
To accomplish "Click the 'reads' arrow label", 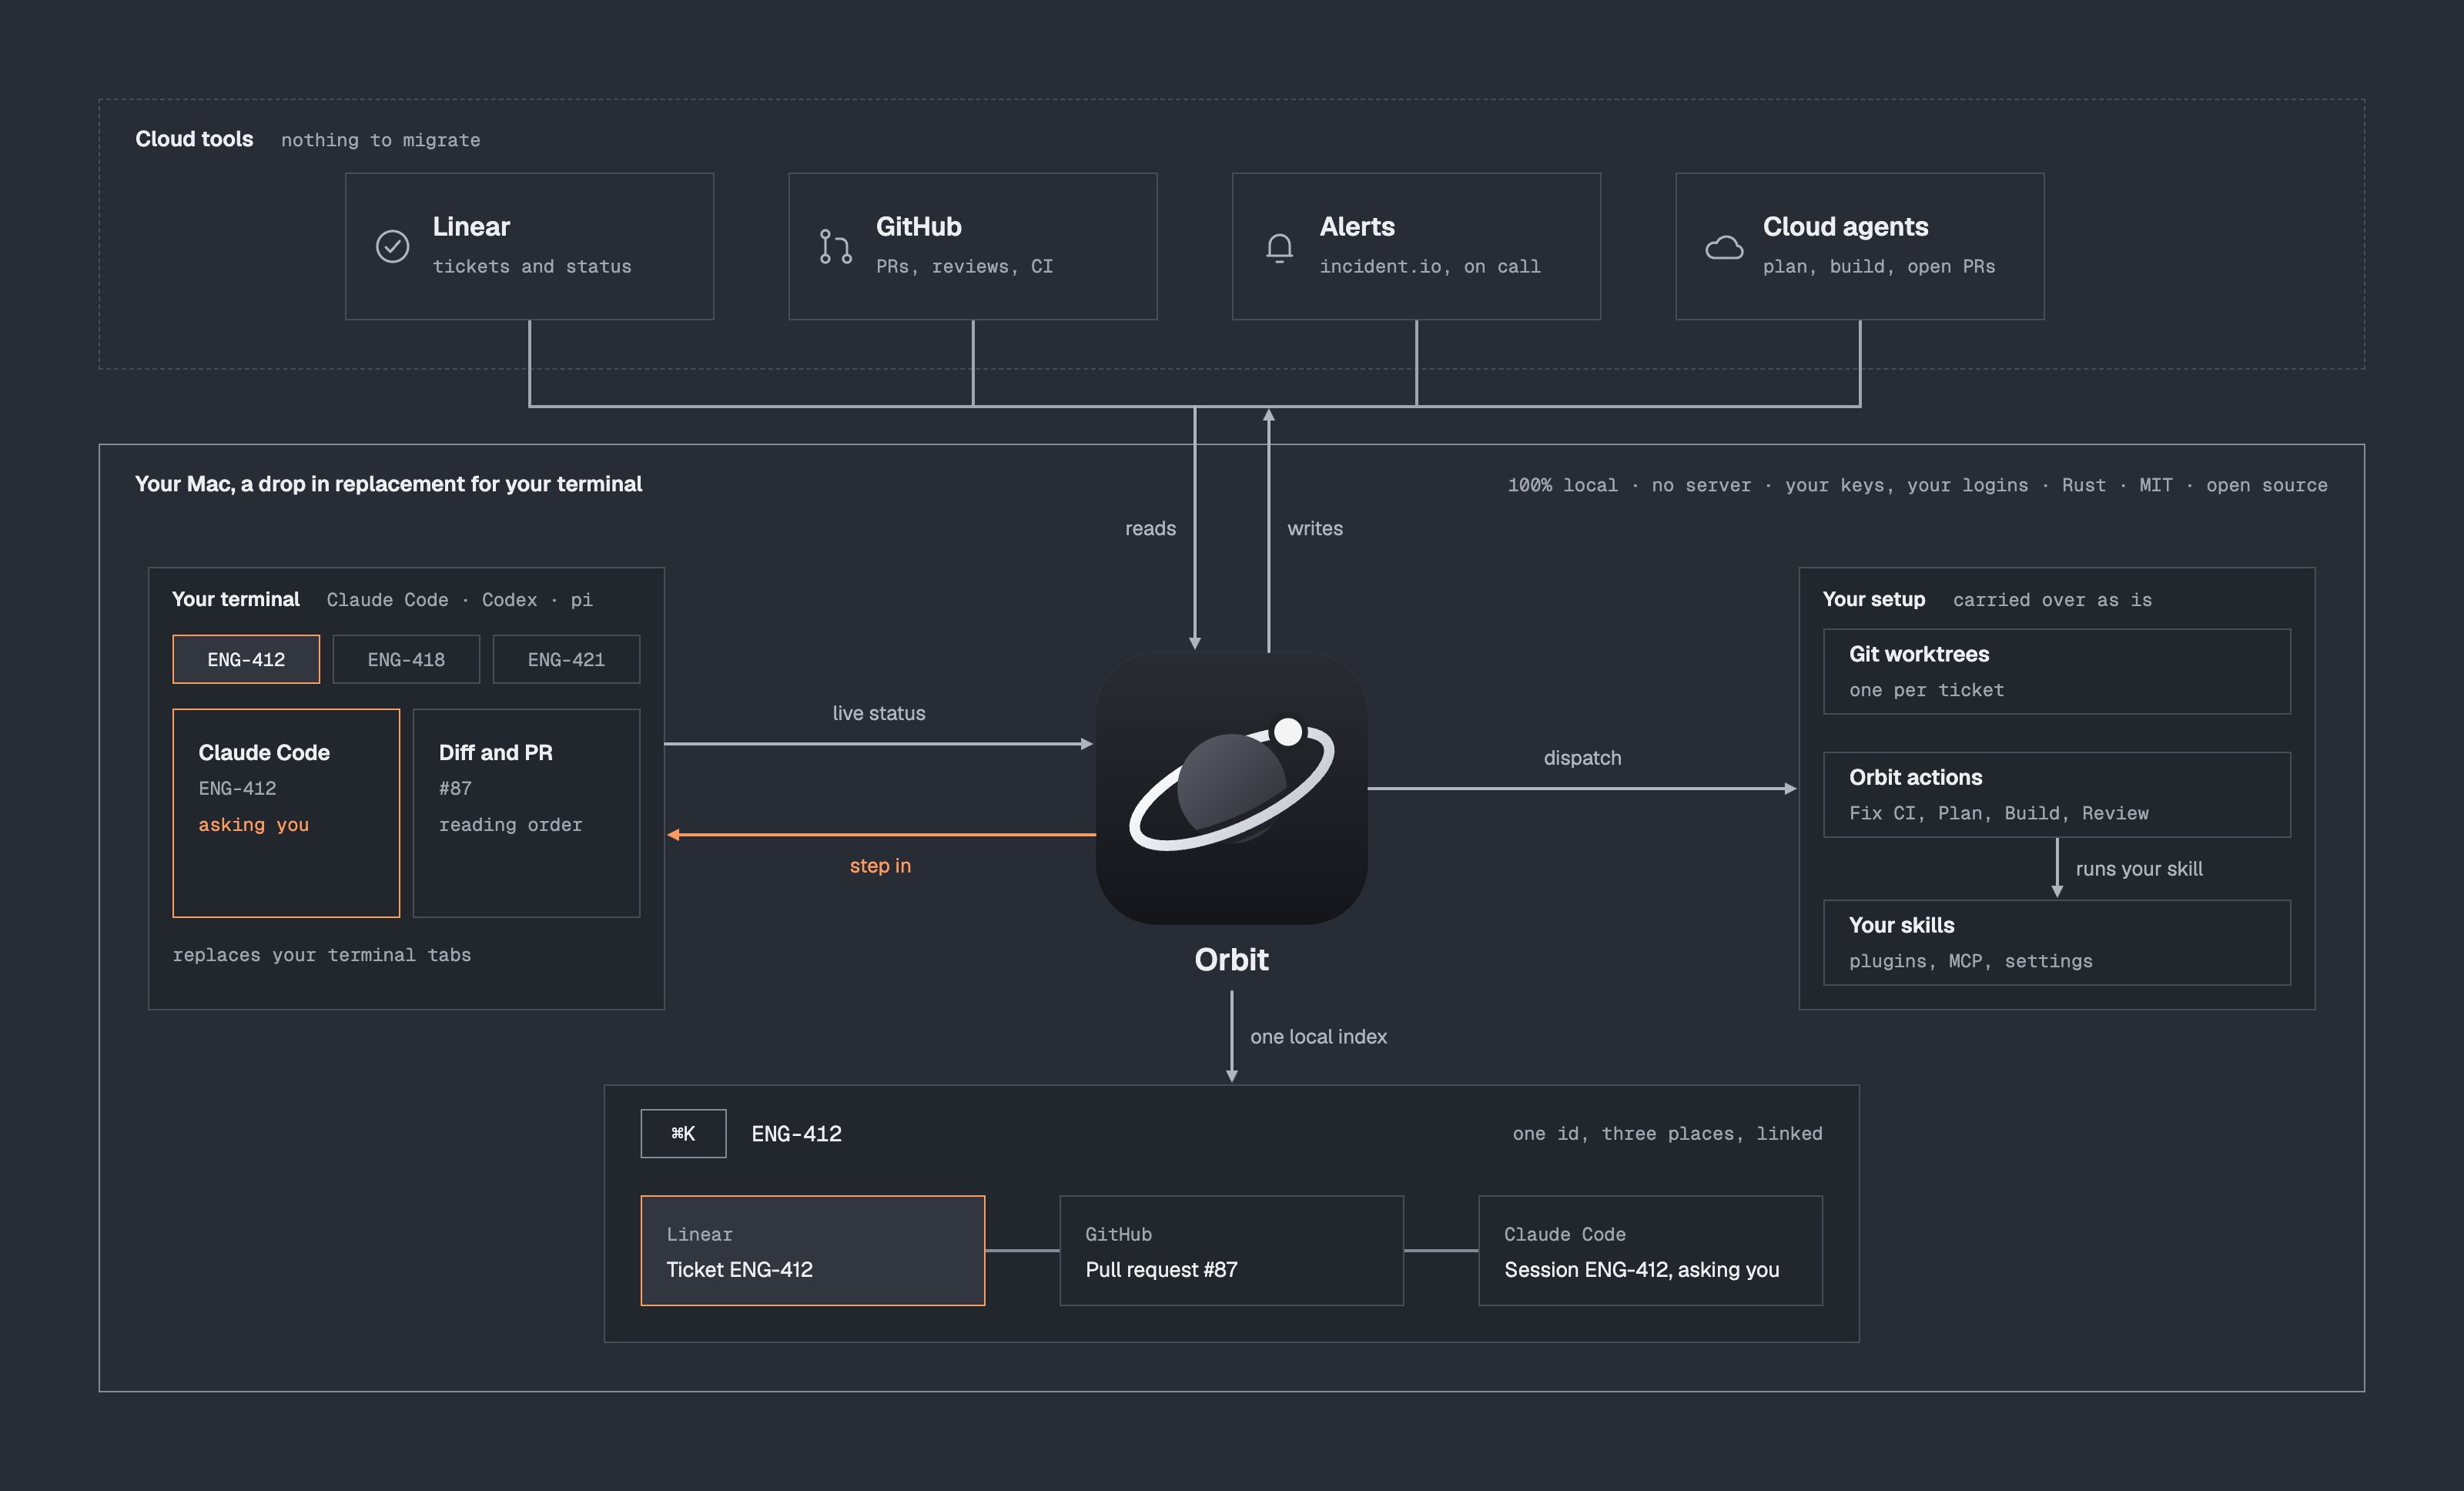I will pyautogui.click(x=1150, y=528).
